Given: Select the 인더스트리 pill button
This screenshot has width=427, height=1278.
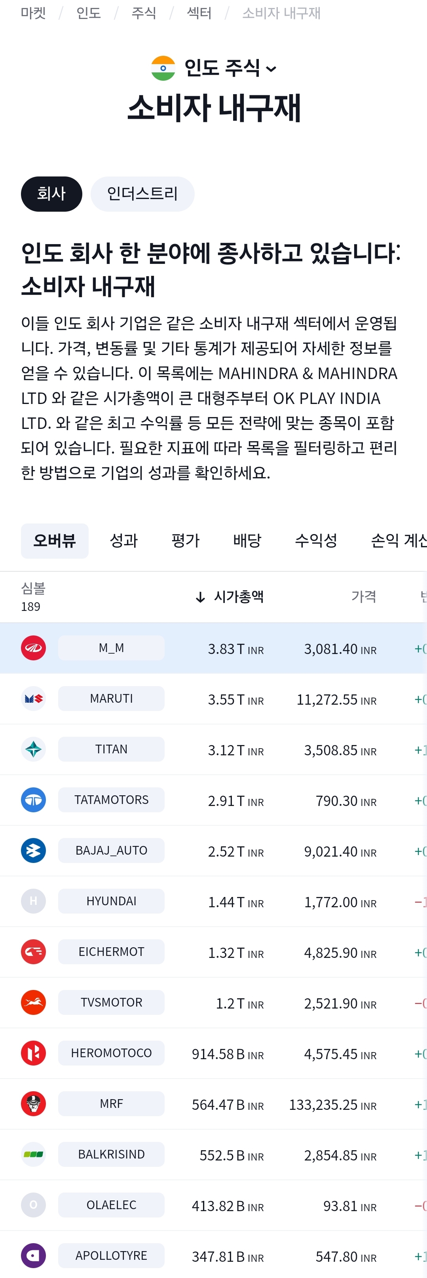Looking at the screenshot, I should 142,194.
